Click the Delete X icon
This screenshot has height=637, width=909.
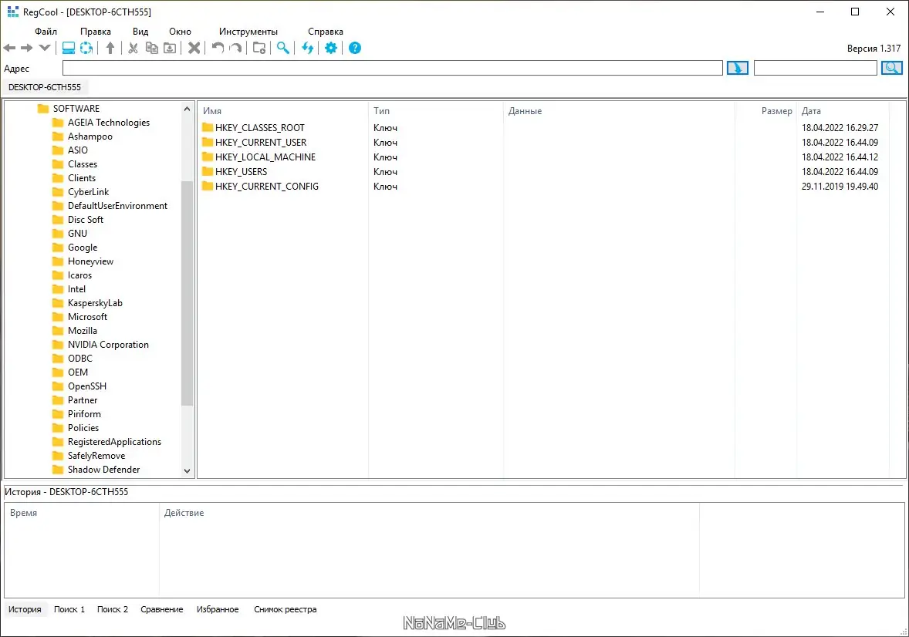coord(194,48)
